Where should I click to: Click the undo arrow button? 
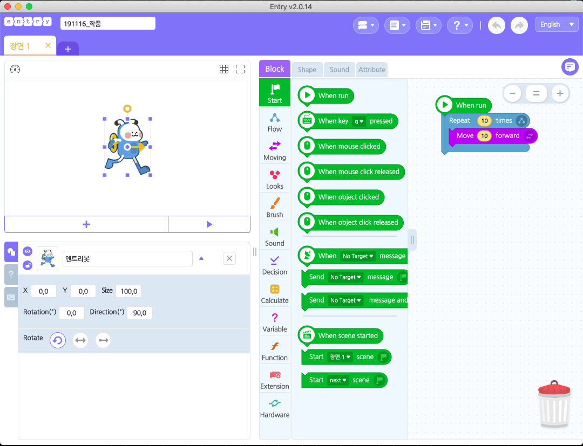[497, 25]
